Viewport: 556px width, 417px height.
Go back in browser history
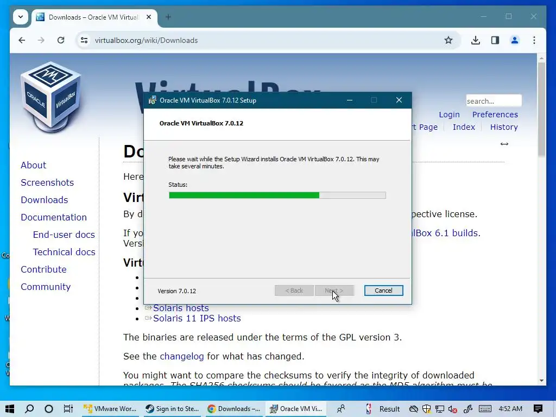tap(22, 40)
